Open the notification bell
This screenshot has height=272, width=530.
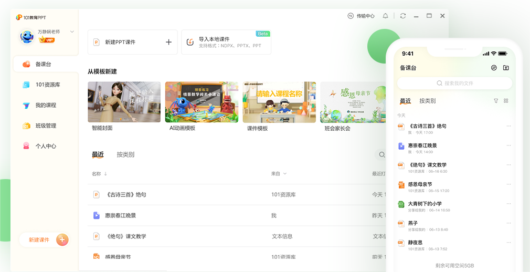385,16
